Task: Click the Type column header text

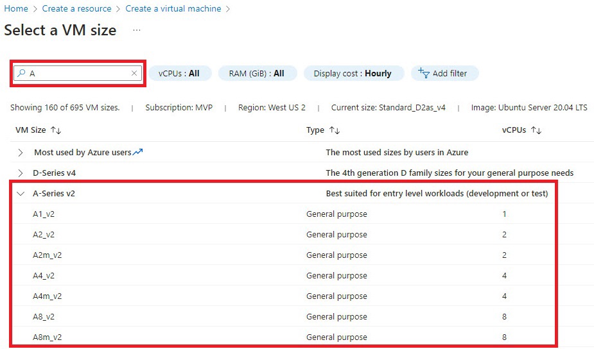Action: tap(315, 130)
